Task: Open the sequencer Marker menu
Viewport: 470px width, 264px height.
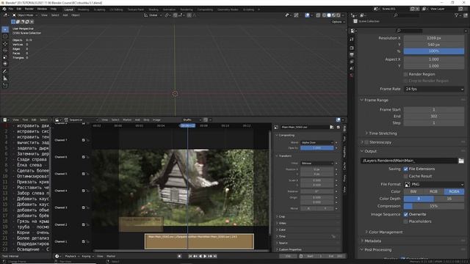Action: (127, 120)
